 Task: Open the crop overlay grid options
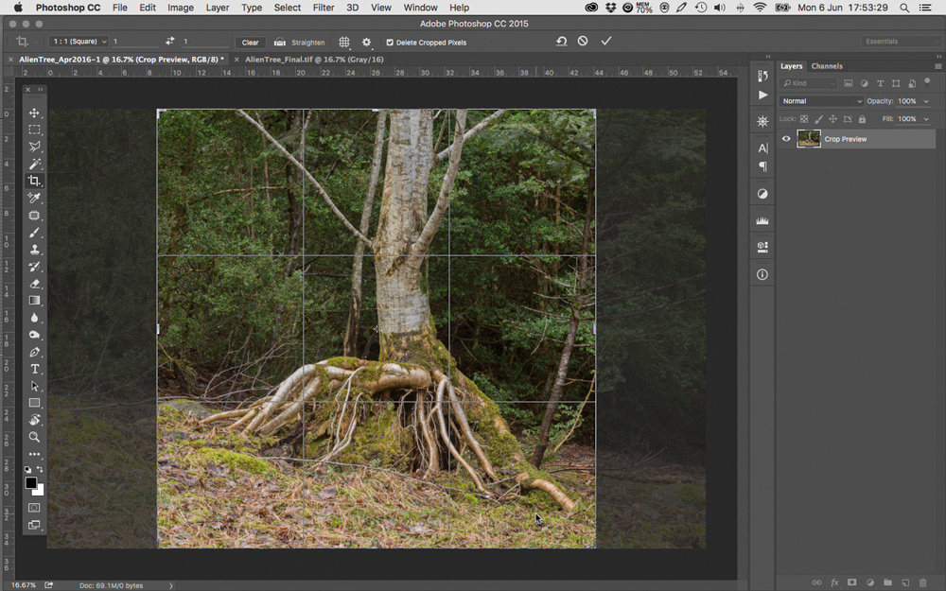(x=344, y=42)
